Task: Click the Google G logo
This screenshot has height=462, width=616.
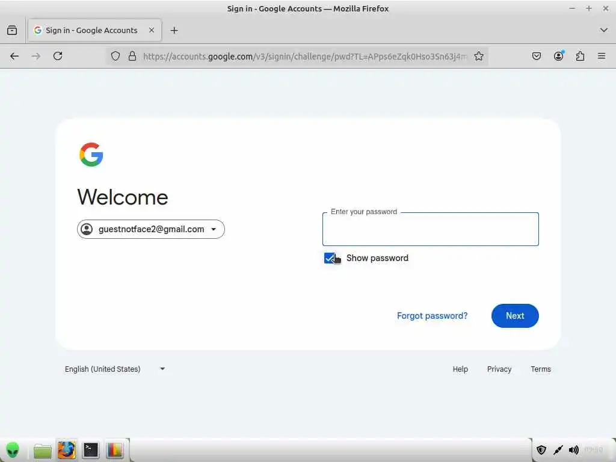Action: click(x=91, y=155)
